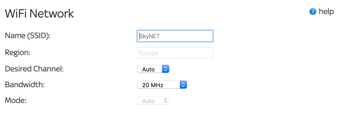
Task: Click the Mode label
Action: click(16, 101)
